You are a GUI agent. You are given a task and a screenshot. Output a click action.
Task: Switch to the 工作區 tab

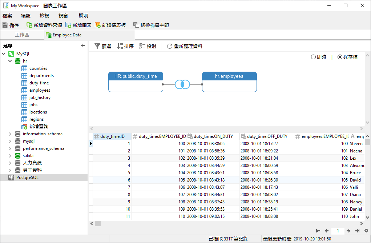tap(22, 35)
